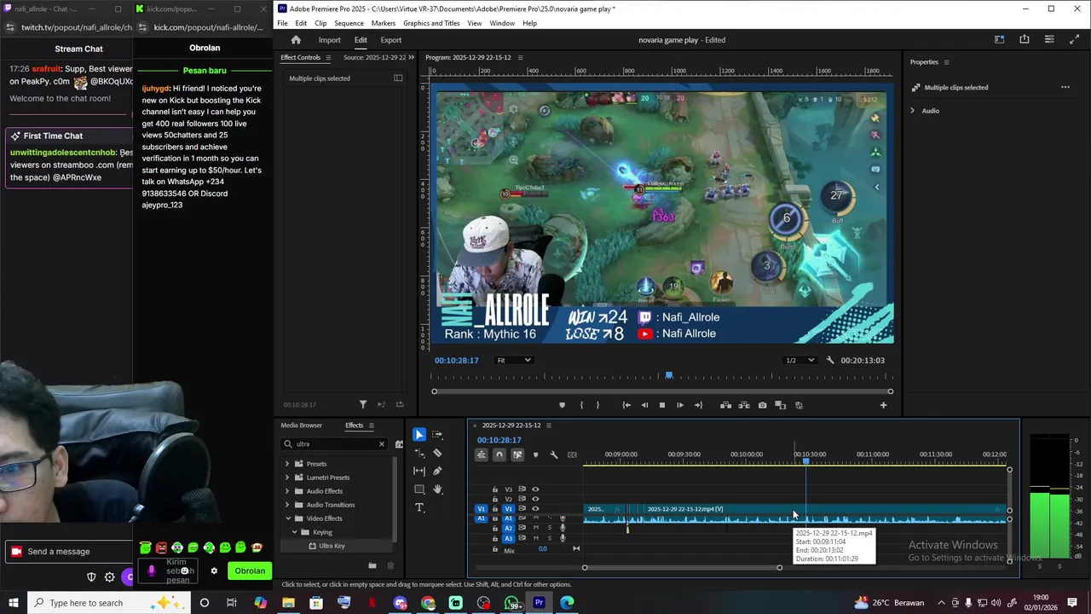Go to Out point in Program monitor
This screenshot has height=614, width=1091.
(699, 405)
